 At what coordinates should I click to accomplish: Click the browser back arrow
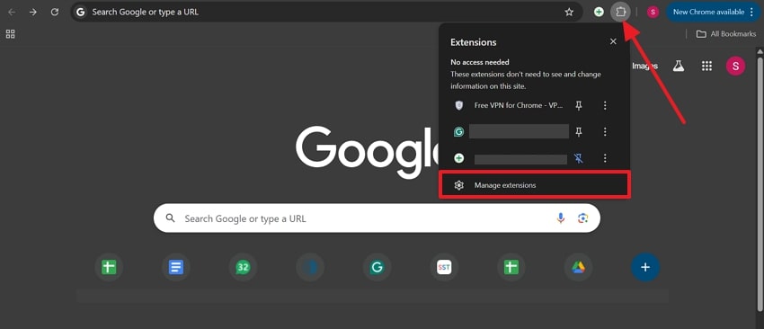12,13
